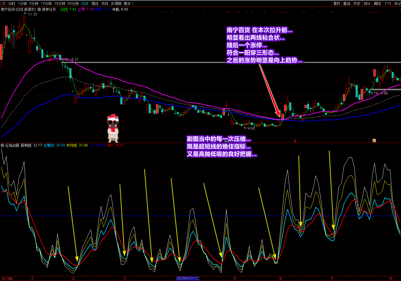Click the 统计 statistics button

click(367, 4)
